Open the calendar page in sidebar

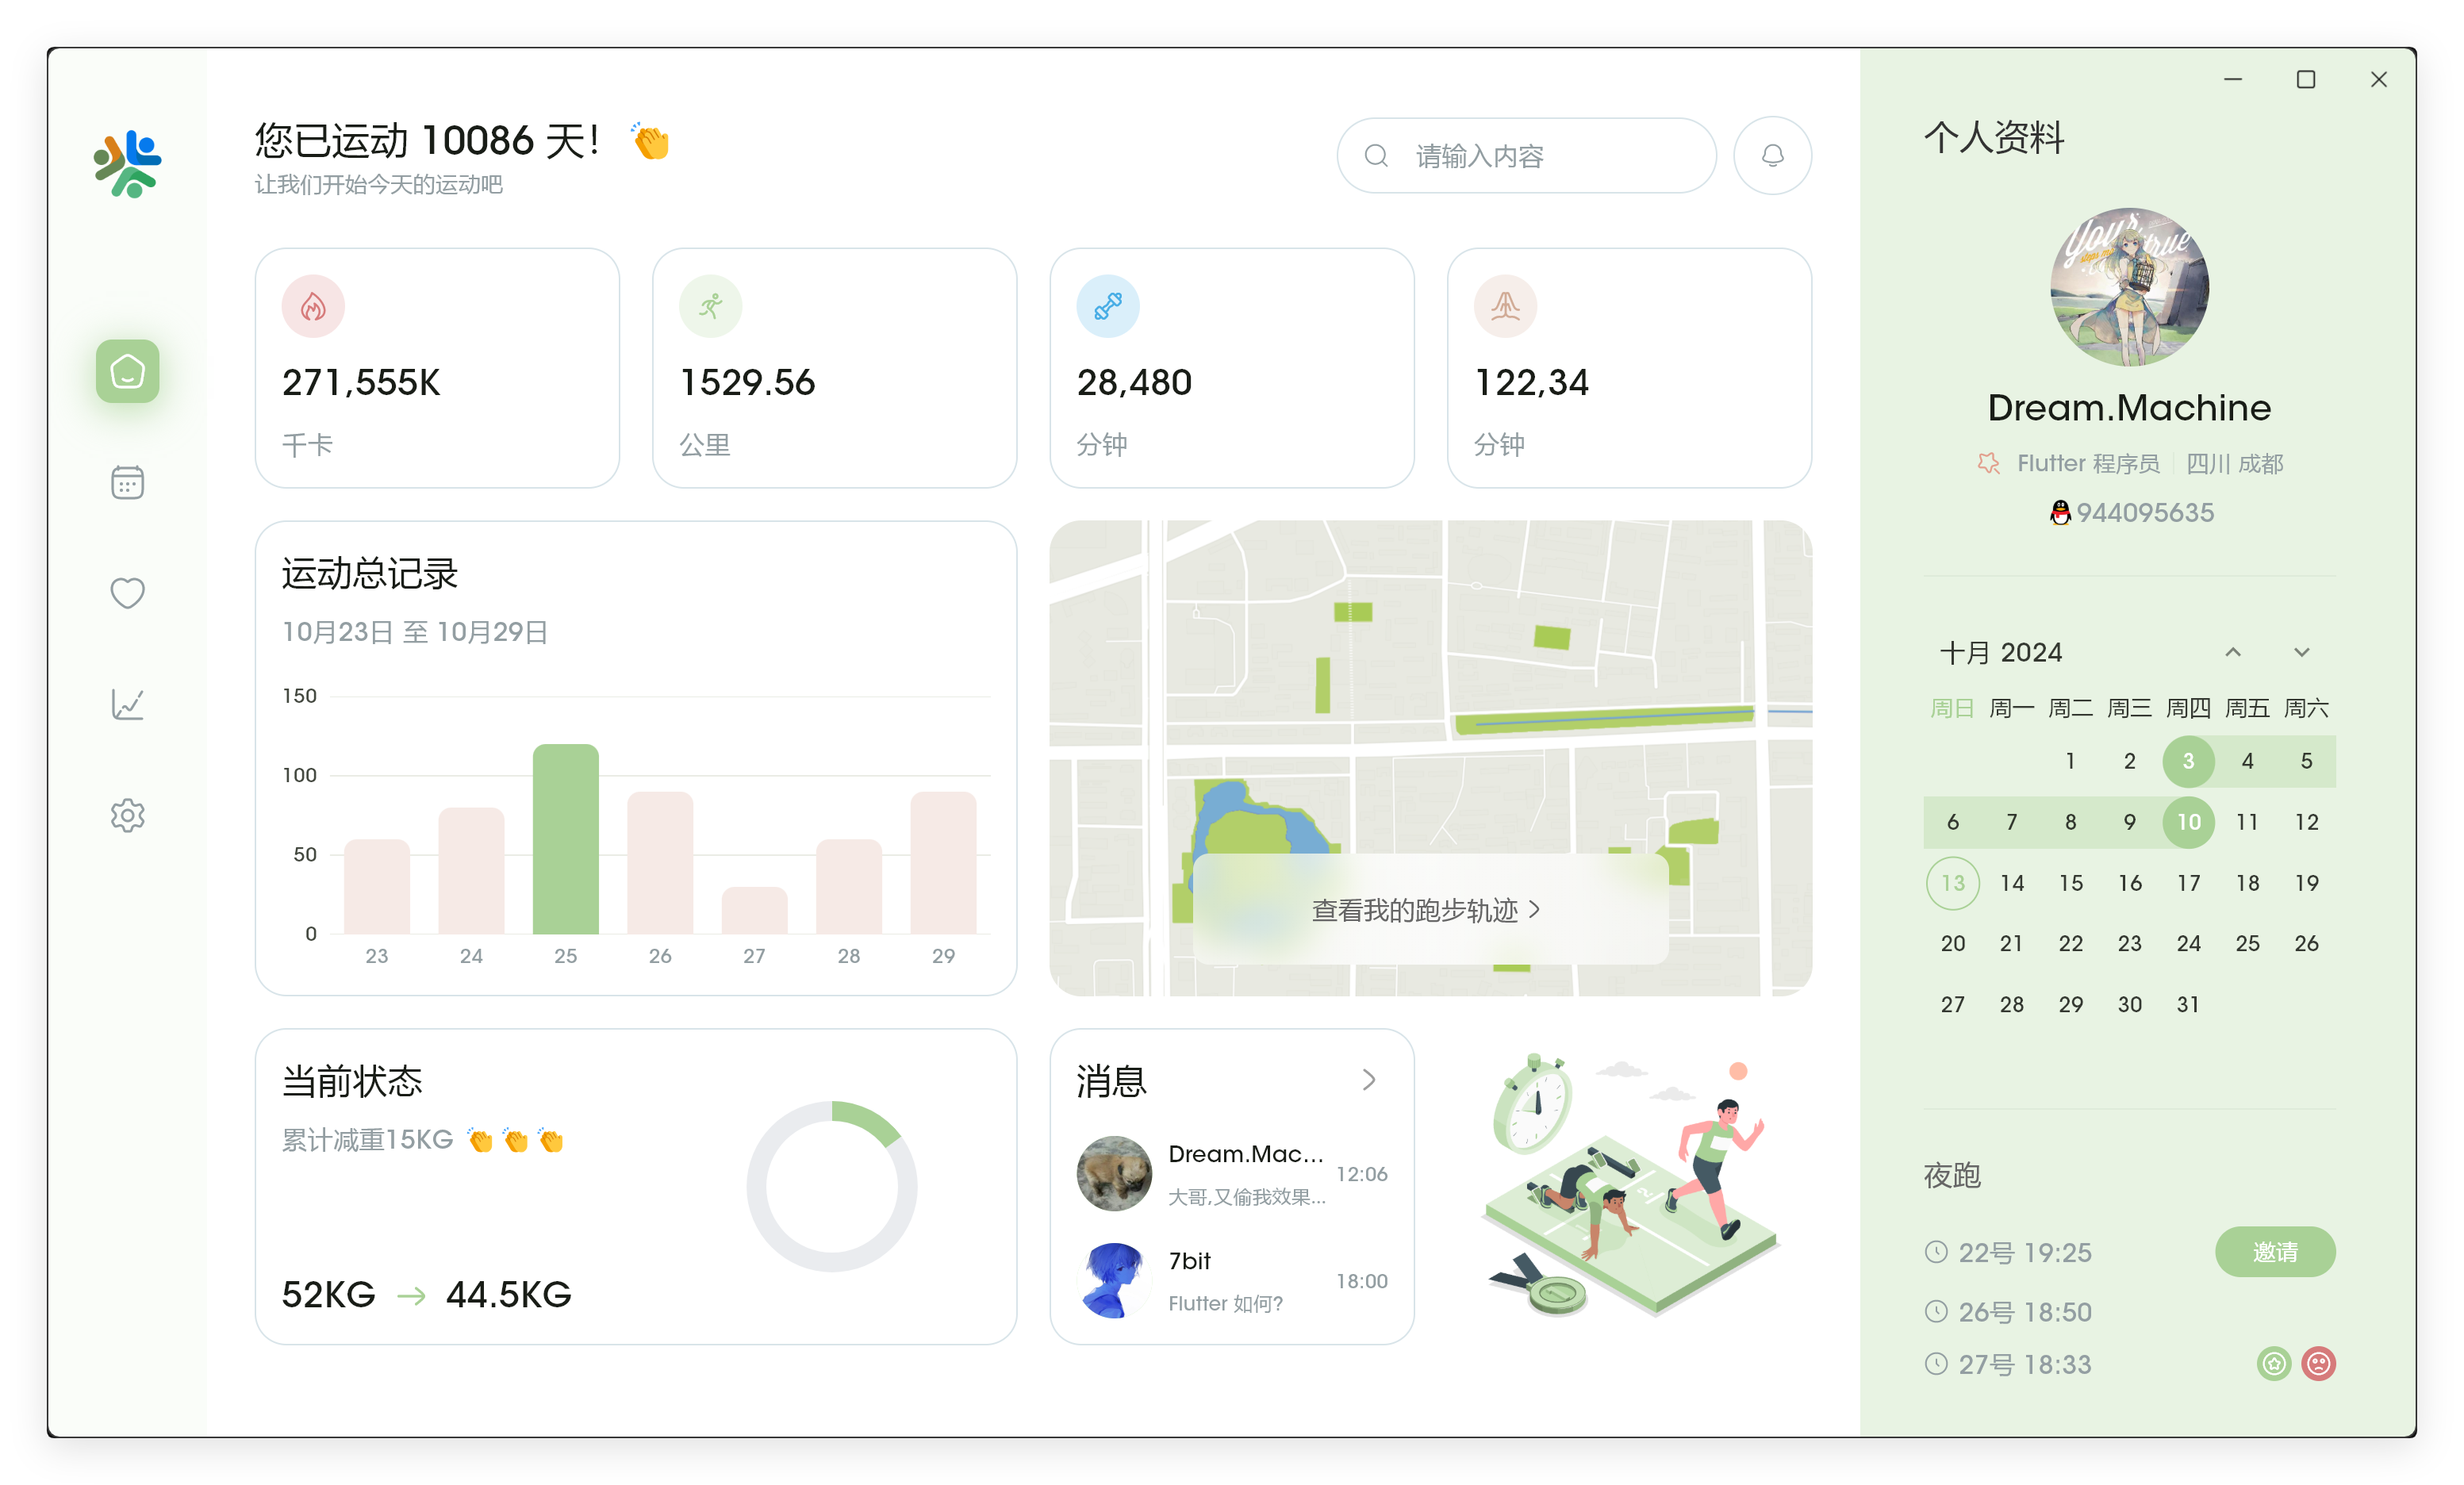[x=127, y=483]
